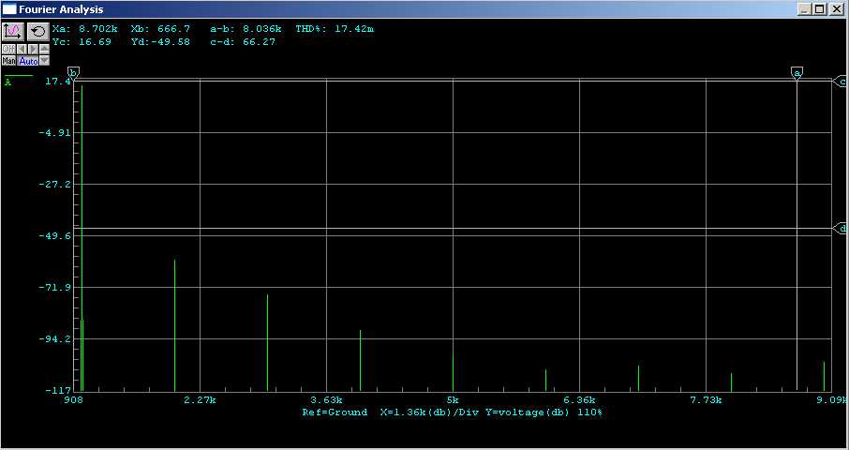Viewport: 849px width, 450px height.
Task: Click the Fourier Analysis window icon
Action: point(9,9)
